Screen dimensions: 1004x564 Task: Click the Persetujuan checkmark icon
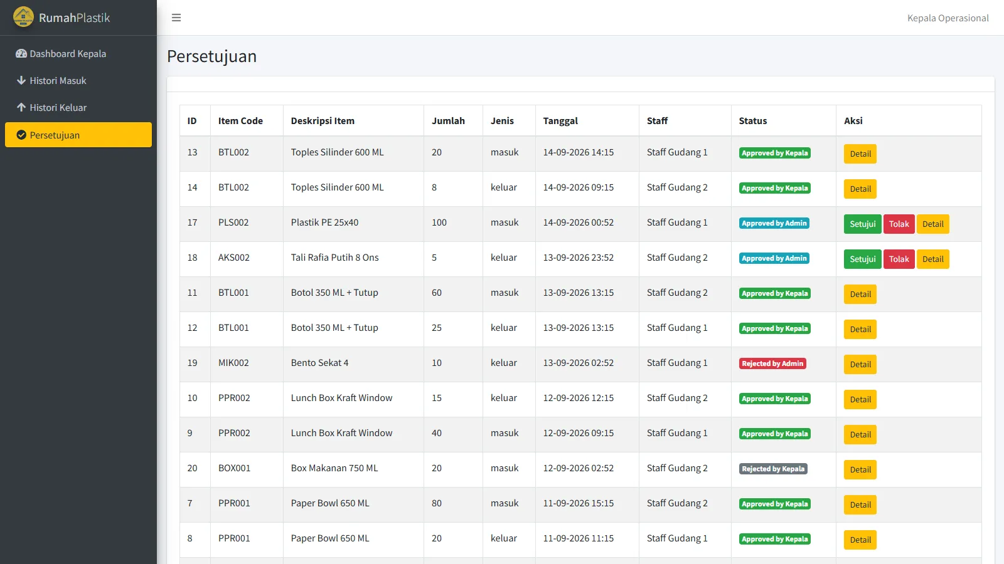pos(21,135)
